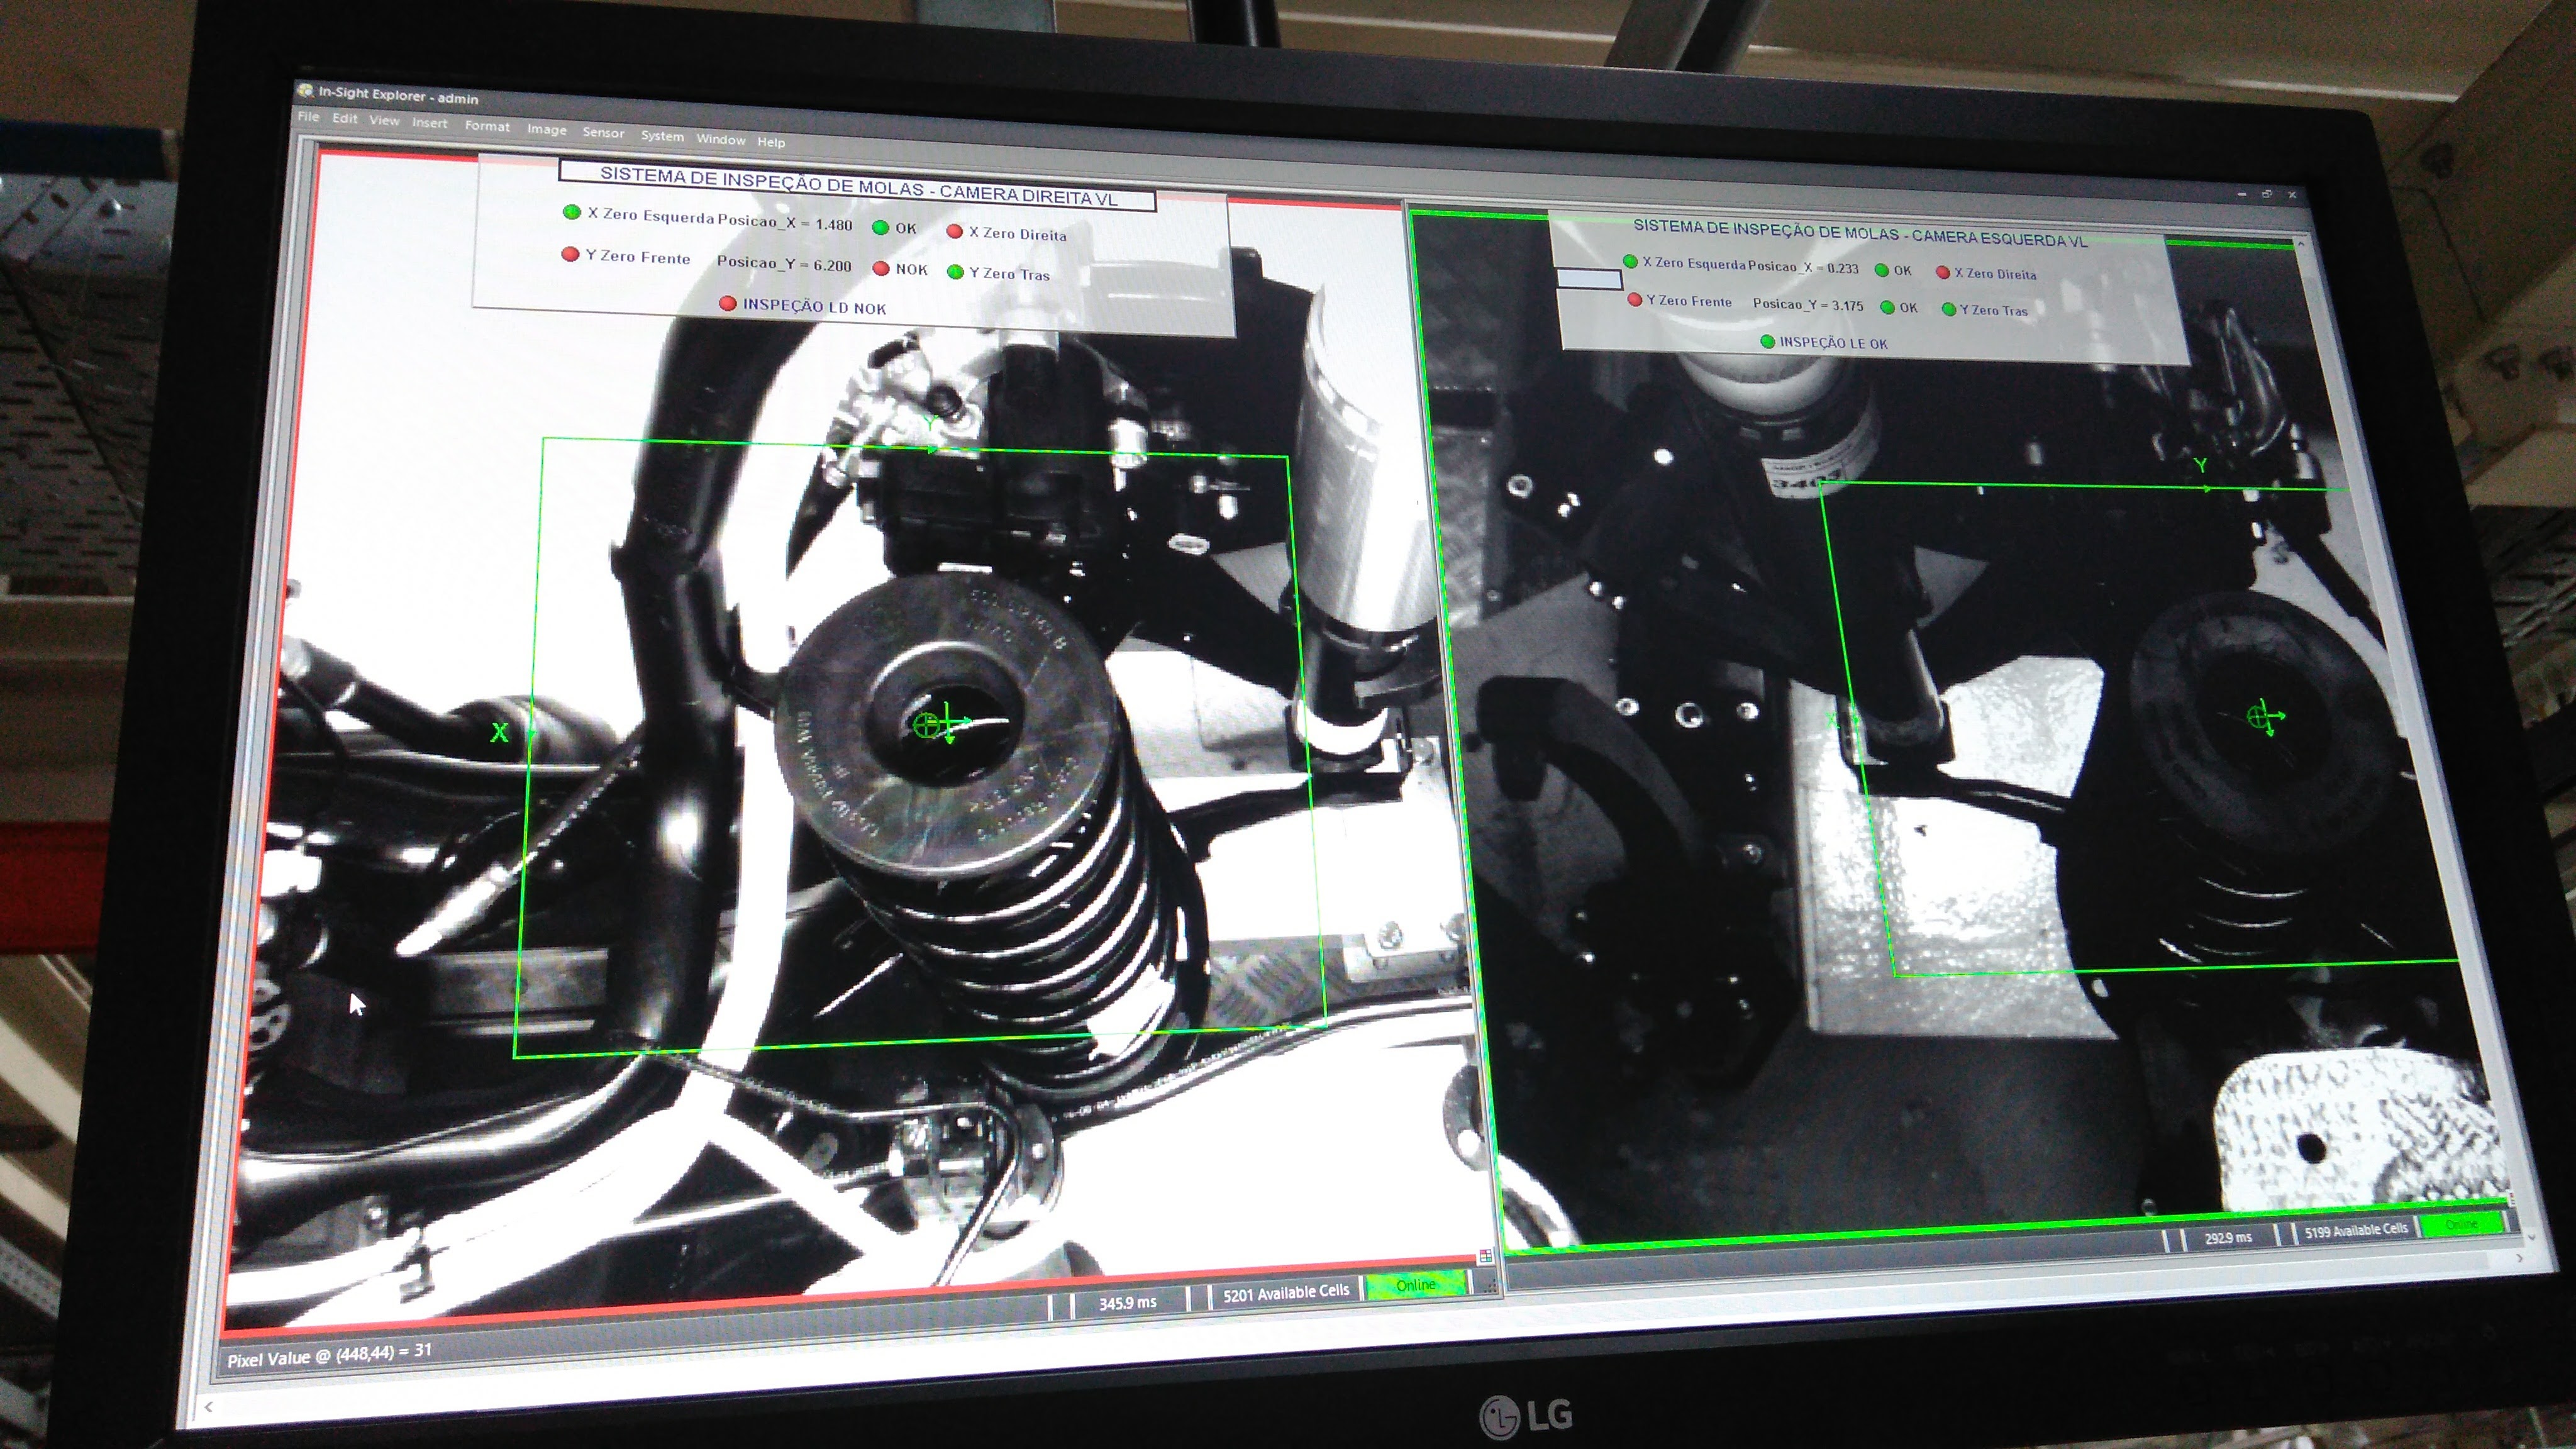Click the INSPEÇÃO LD NOK label
This screenshot has width=2576, height=1449.
[x=814, y=306]
